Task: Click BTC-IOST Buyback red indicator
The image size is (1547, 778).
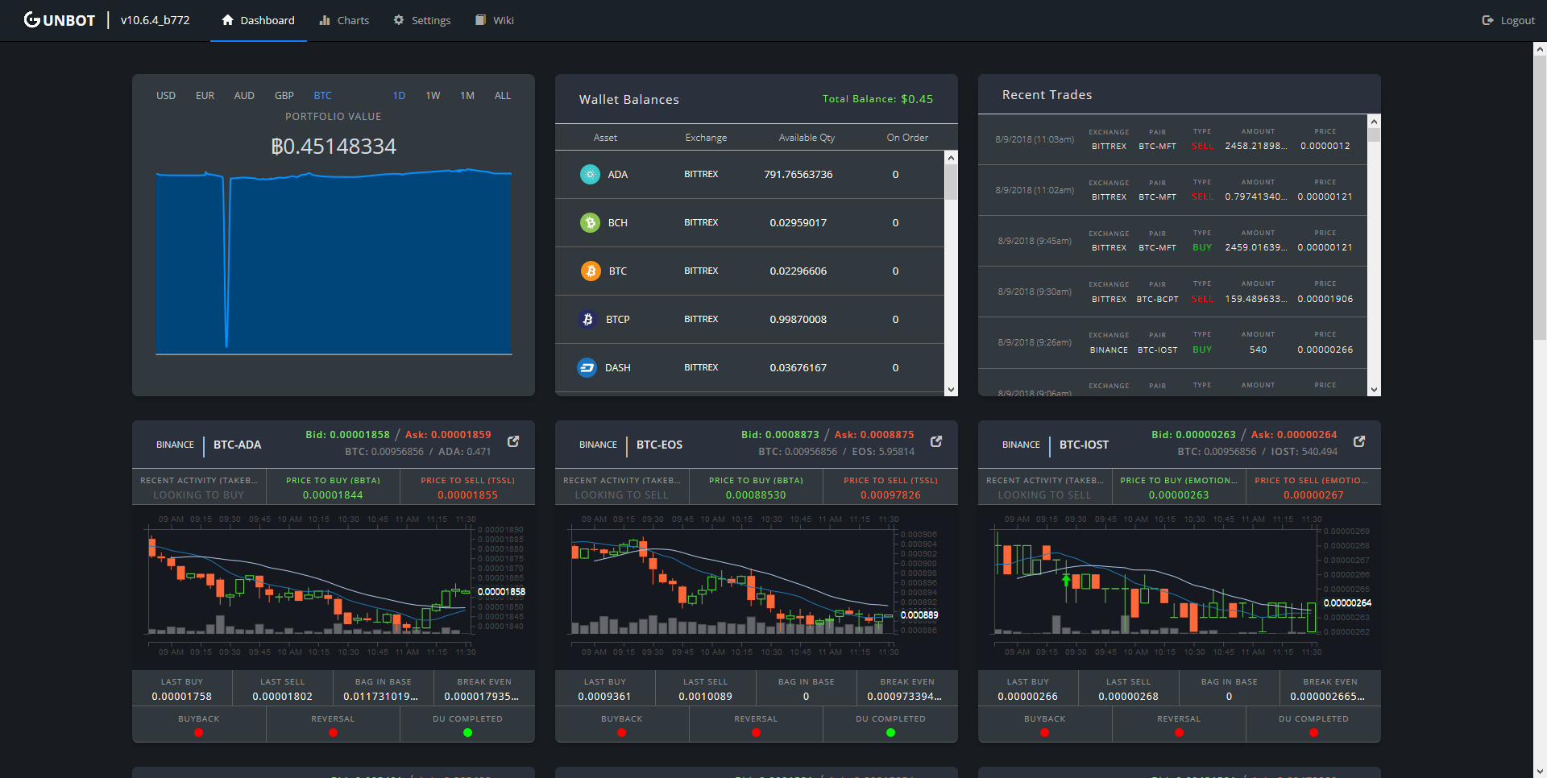Action: coord(1045,733)
